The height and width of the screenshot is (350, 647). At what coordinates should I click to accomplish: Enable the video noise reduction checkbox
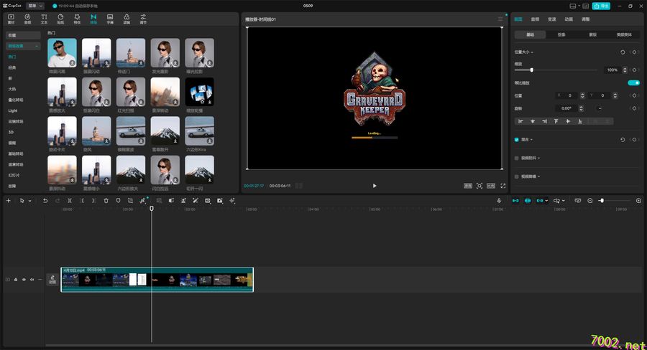(x=517, y=176)
